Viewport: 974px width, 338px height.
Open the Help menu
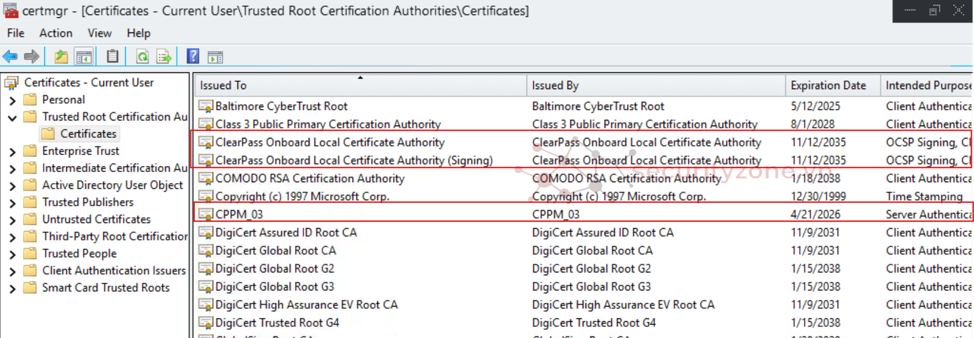pos(138,33)
